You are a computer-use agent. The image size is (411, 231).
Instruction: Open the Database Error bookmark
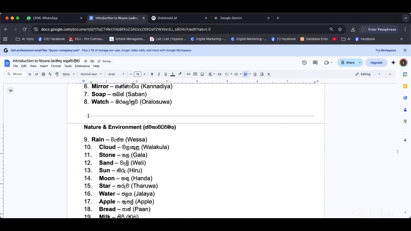[x=314, y=39]
